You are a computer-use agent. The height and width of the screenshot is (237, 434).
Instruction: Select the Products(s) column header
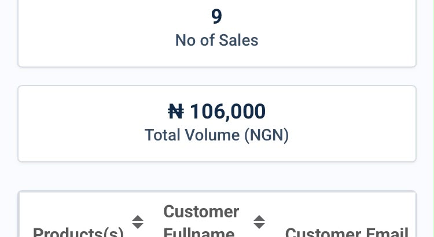point(78,232)
